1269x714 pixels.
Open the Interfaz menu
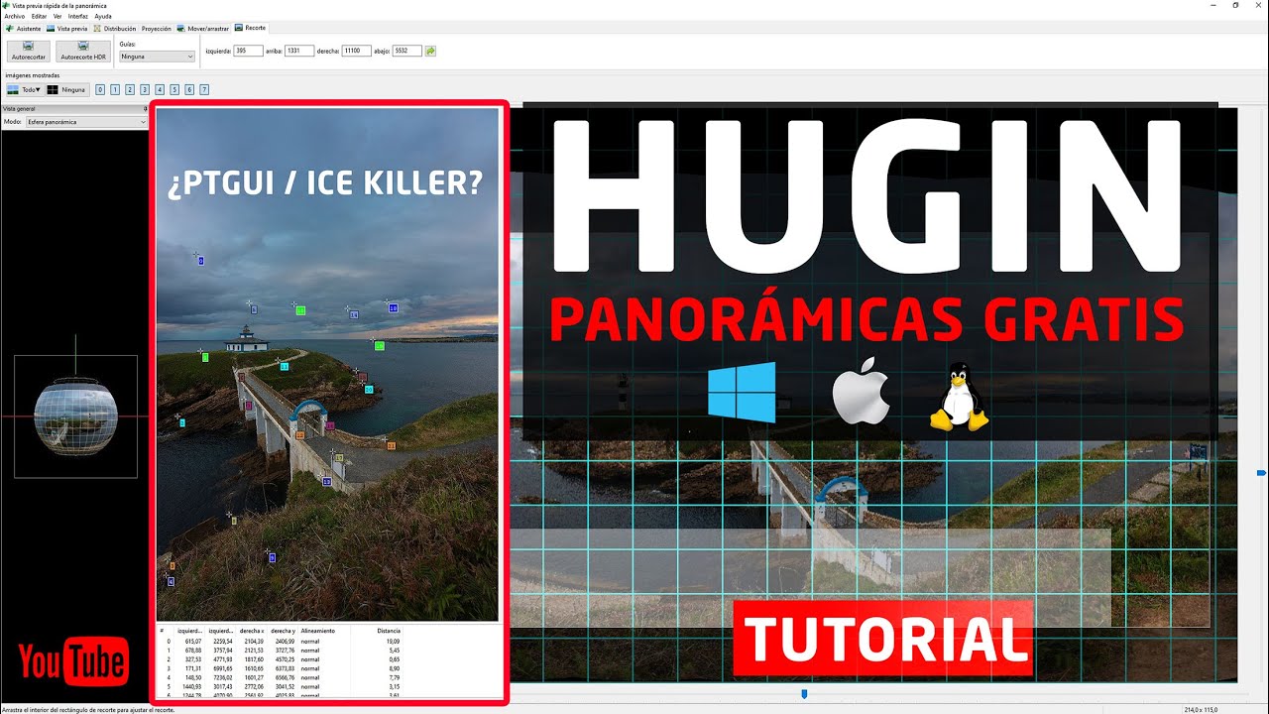coord(78,16)
